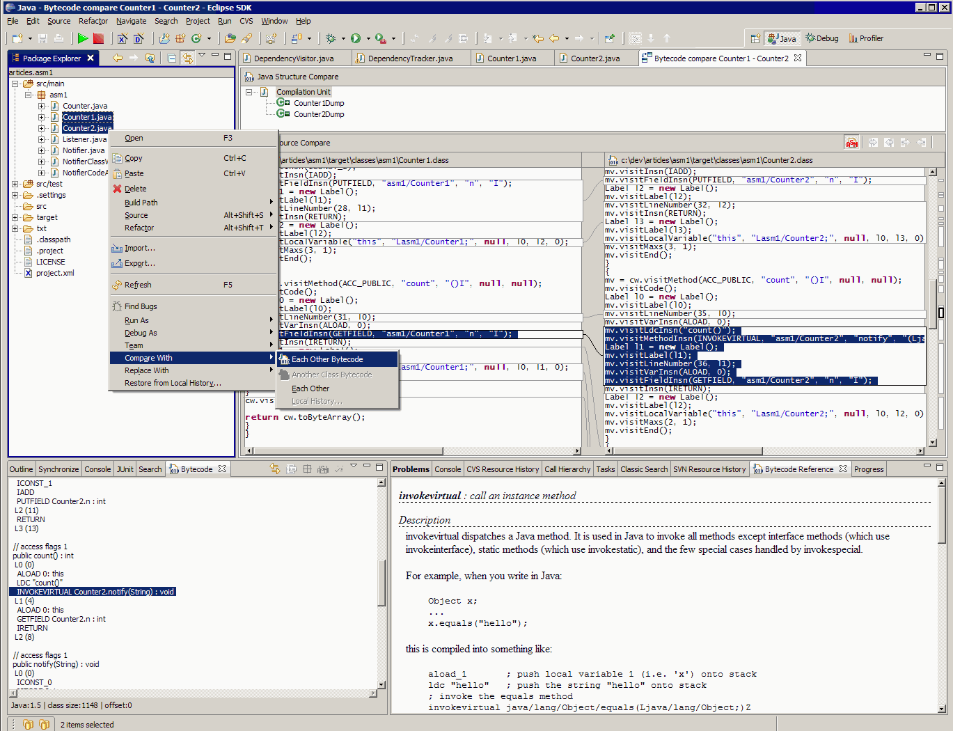Open Bytecode view menu dropdown

coord(354,466)
